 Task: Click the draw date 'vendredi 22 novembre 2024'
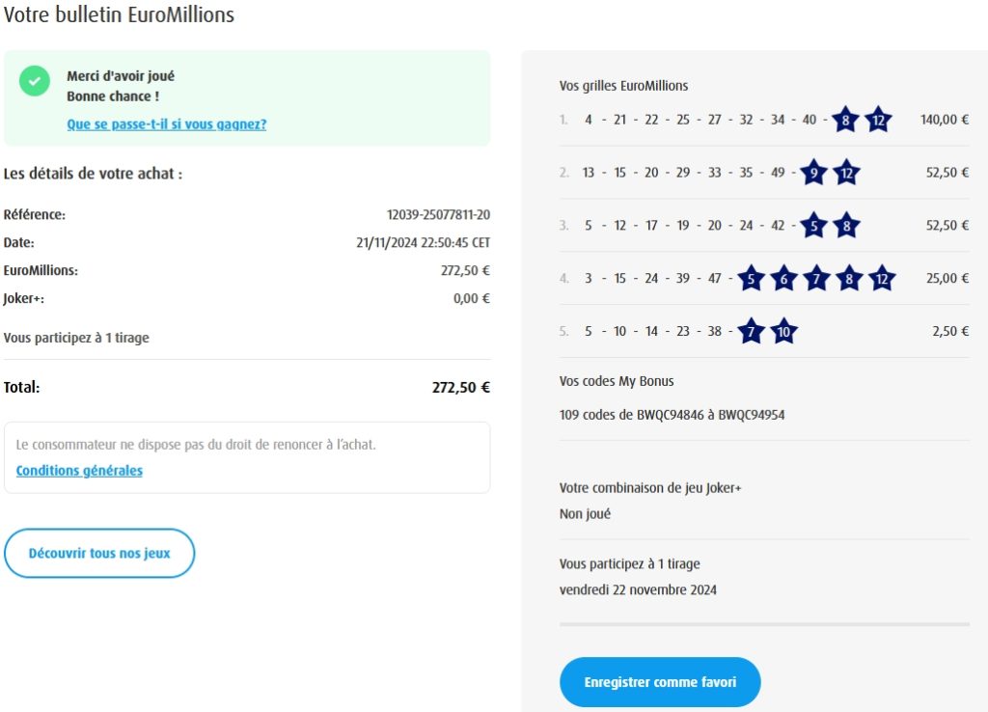pos(638,589)
